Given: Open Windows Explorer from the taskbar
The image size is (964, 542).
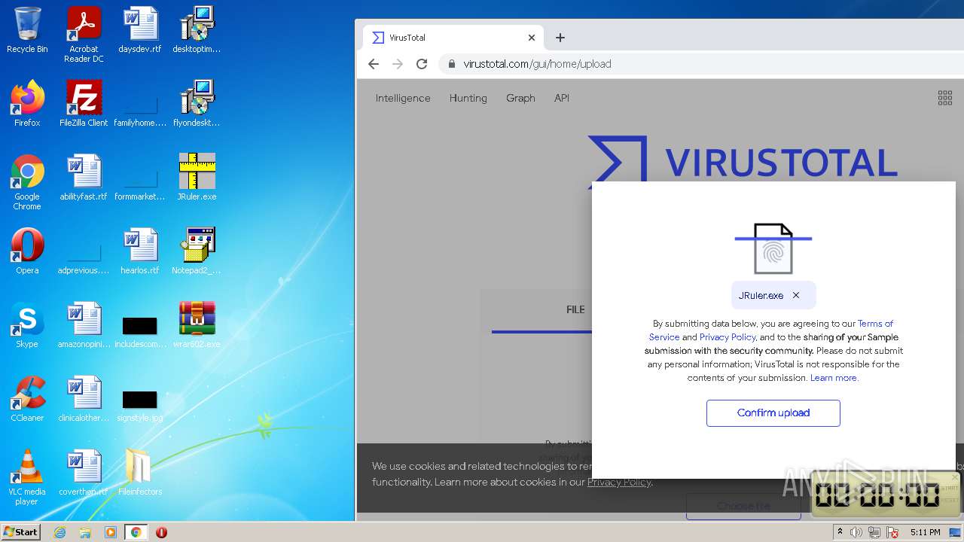Looking at the screenshot, I should pos(85,532).
